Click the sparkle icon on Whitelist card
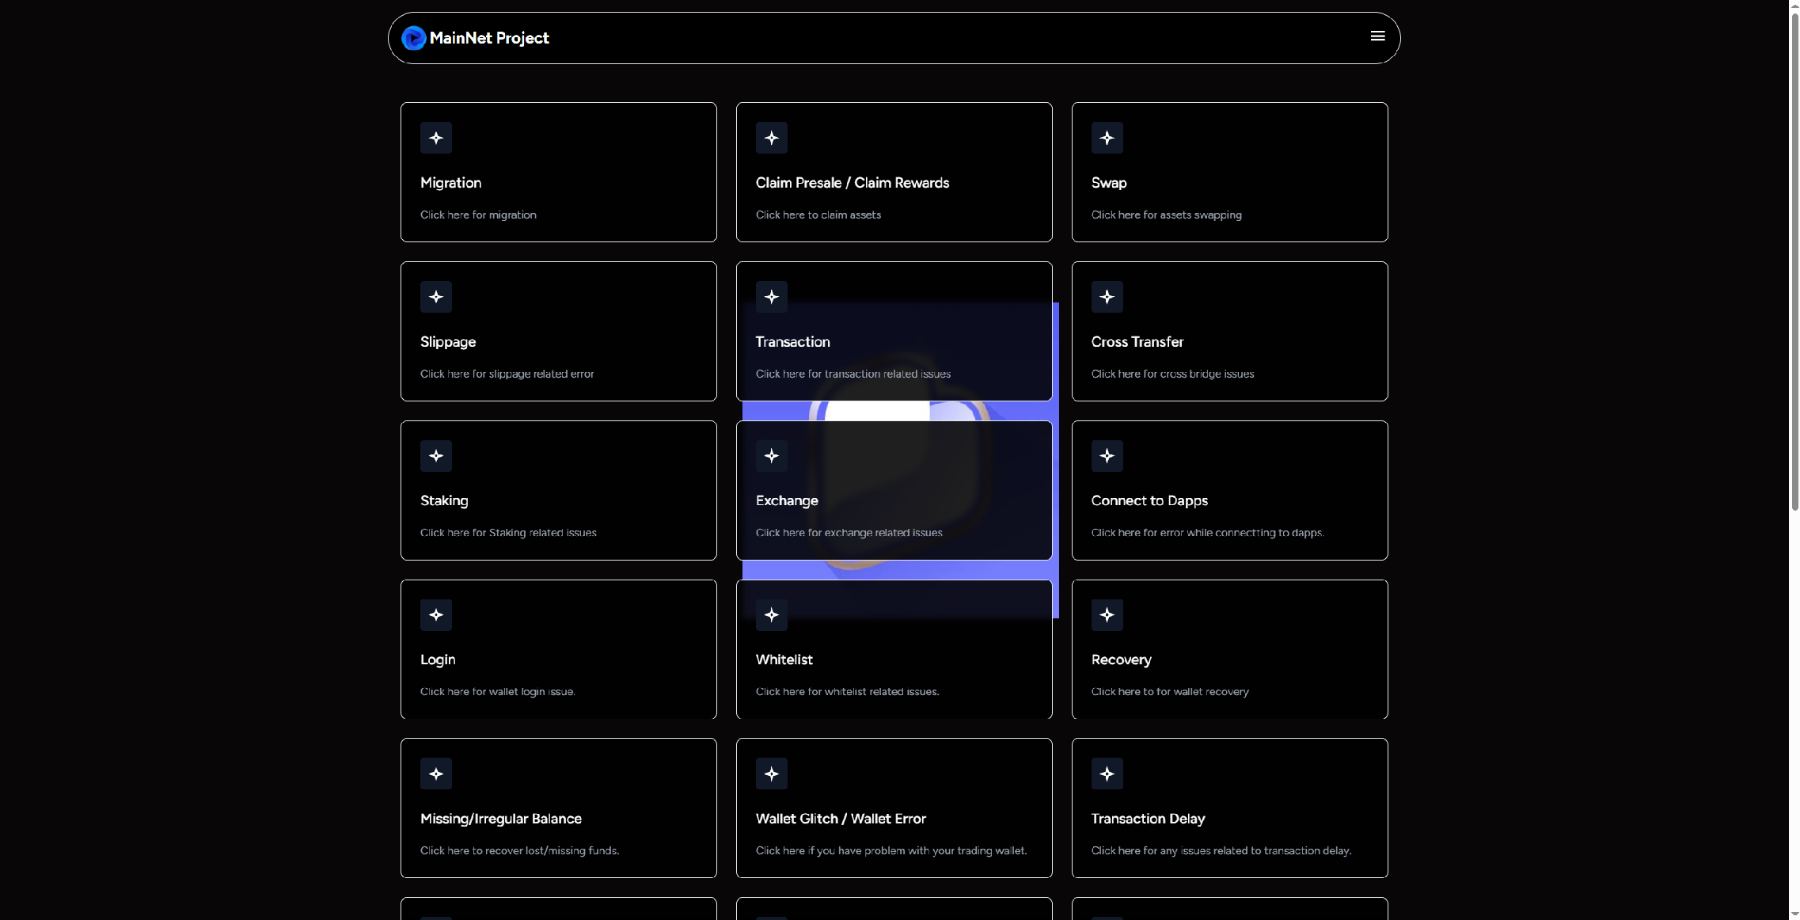 coord(772,615)
